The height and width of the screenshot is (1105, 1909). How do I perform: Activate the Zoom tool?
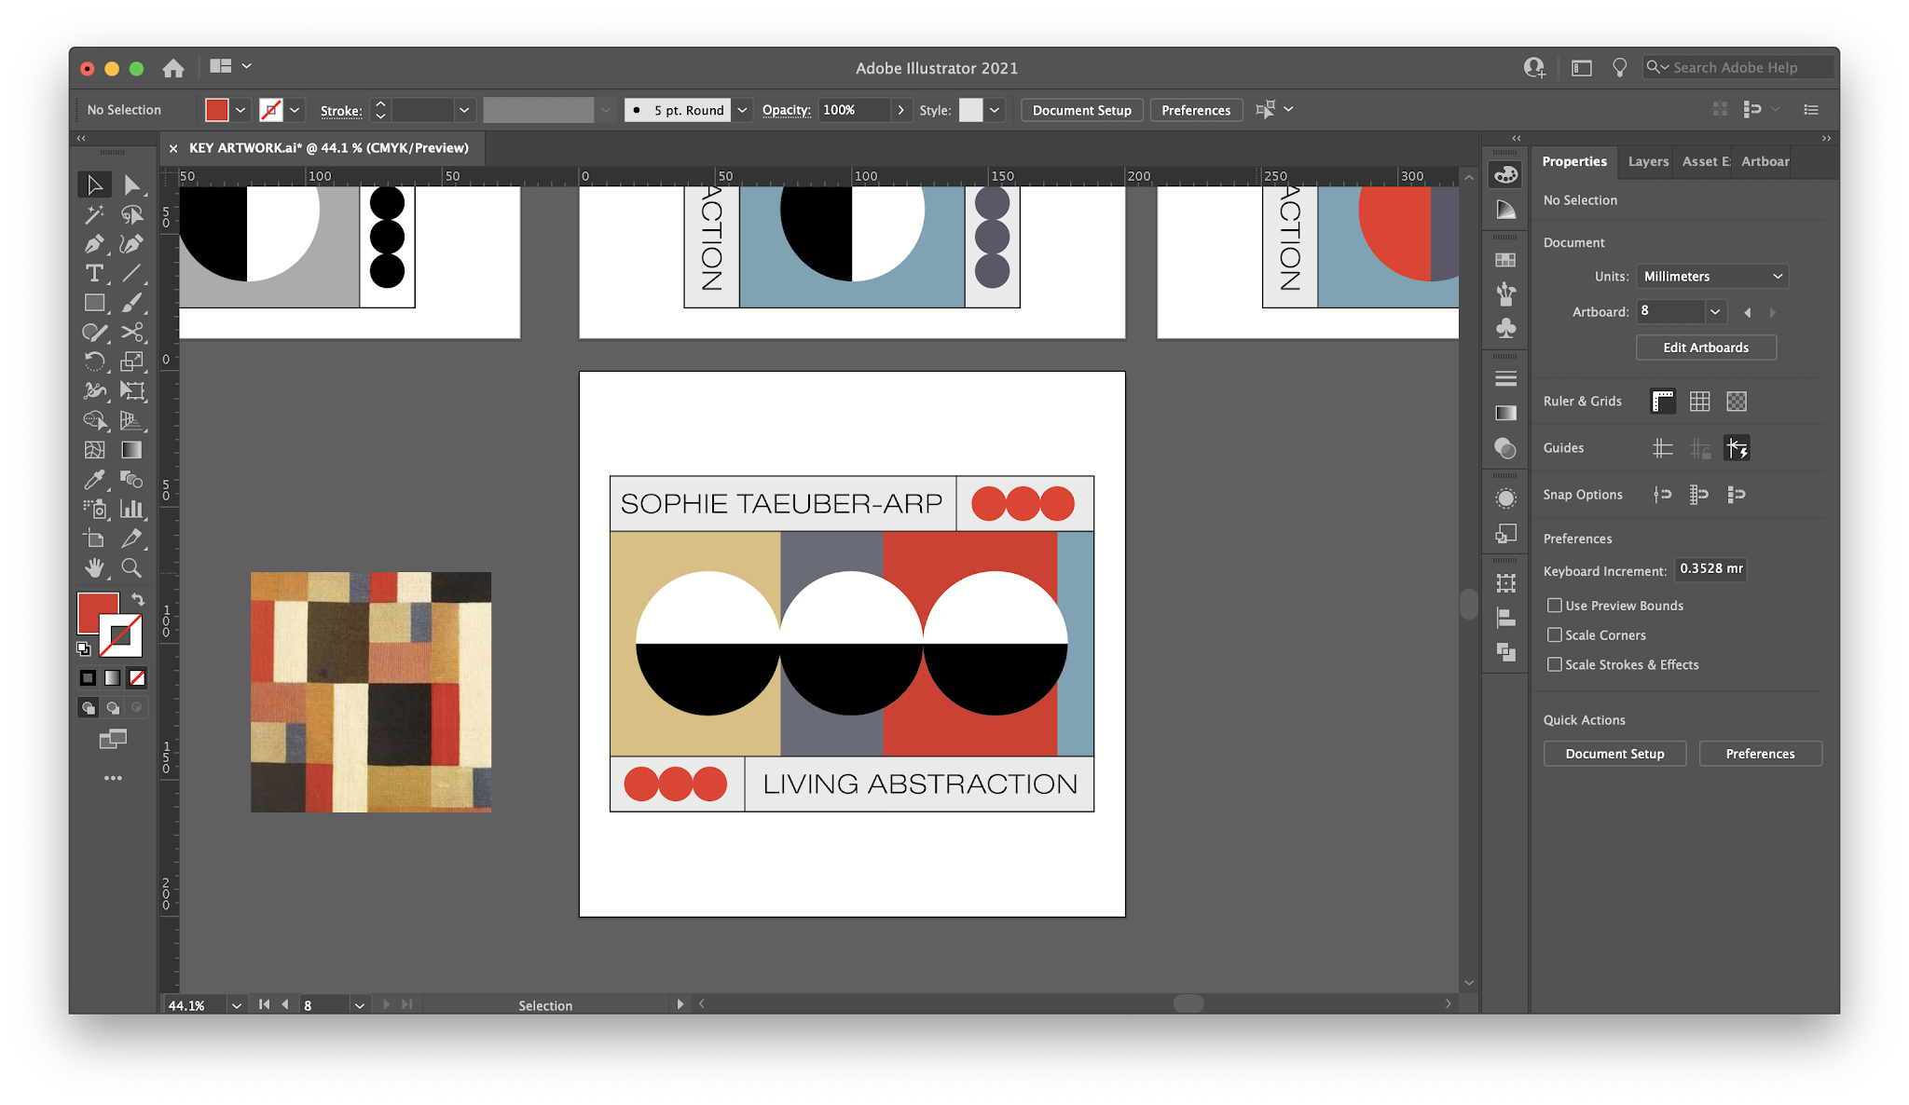tap(131, 567)
